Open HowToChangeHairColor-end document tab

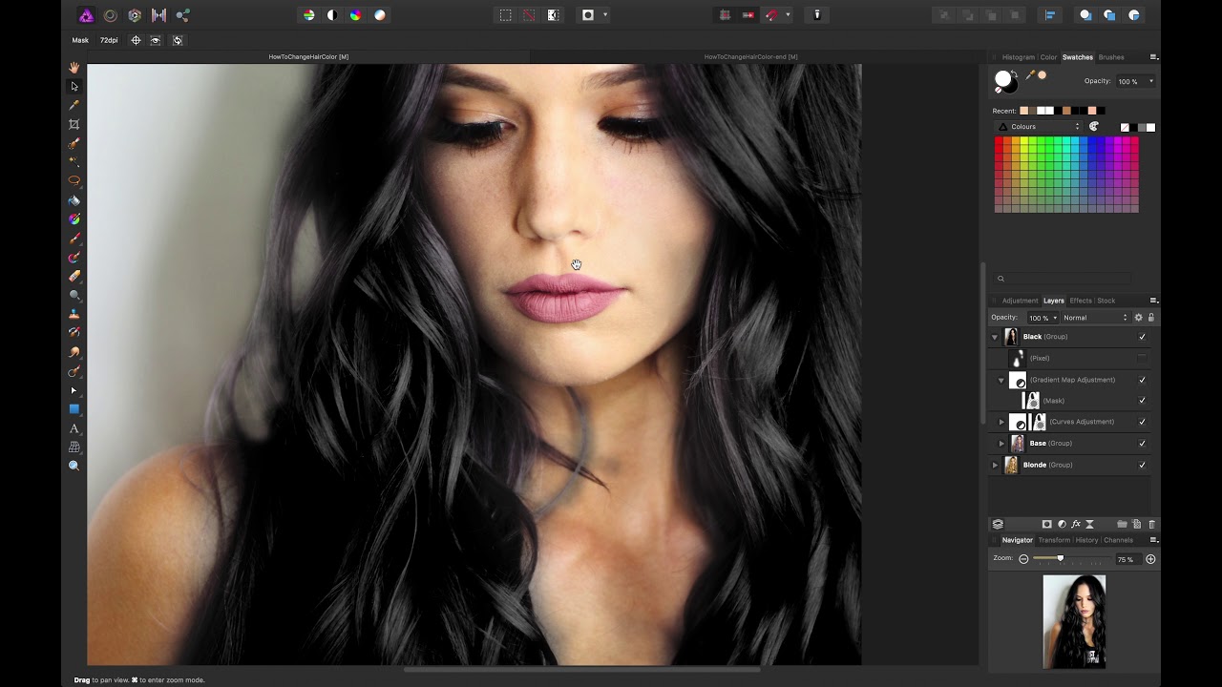point(750,56)
